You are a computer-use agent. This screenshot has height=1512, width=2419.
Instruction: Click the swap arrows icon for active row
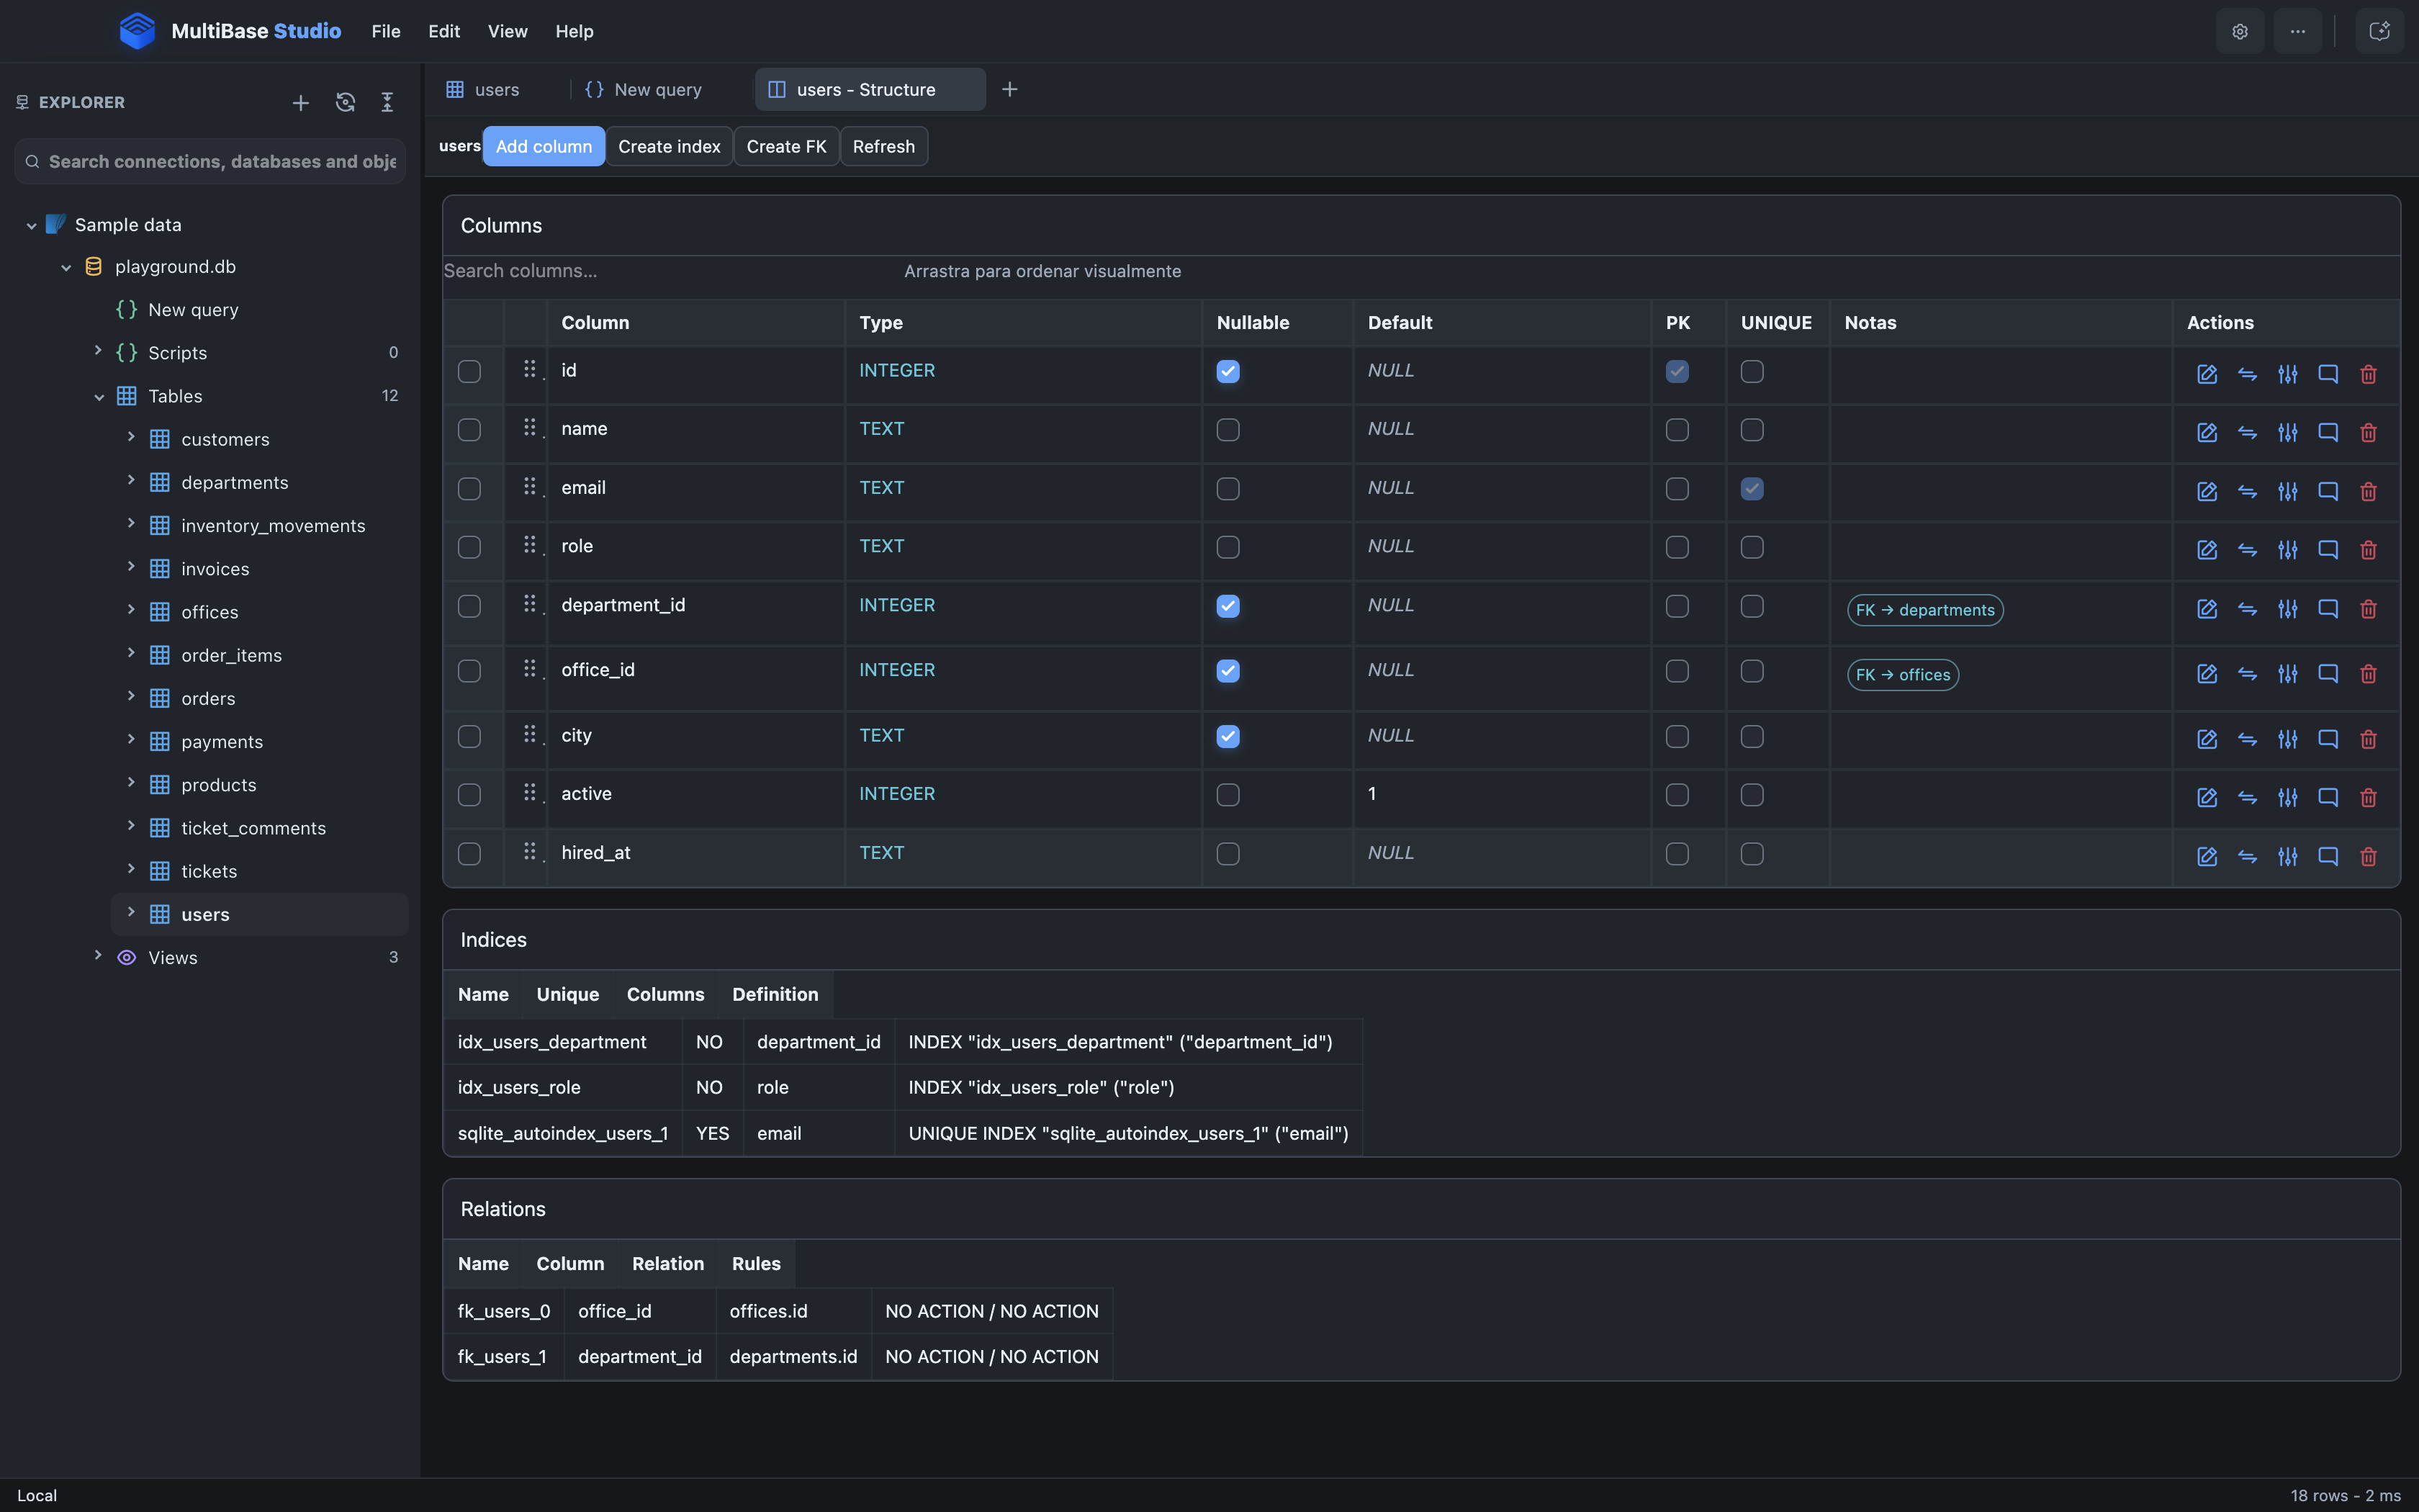2247,797
